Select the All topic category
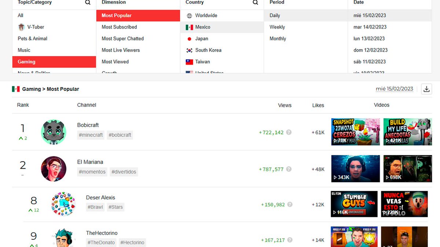 click(54, 15)
